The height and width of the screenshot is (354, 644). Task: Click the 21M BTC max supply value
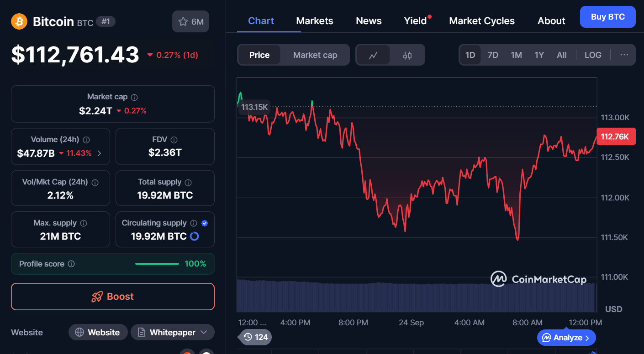(x=60, y=236)
